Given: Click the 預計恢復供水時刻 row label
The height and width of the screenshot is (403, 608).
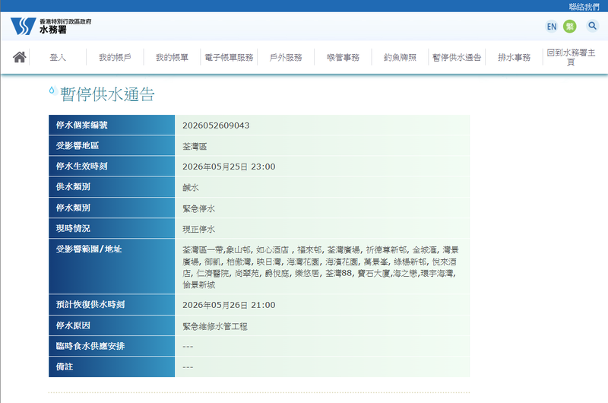Looking at the screenshot, I should [90, 304].
